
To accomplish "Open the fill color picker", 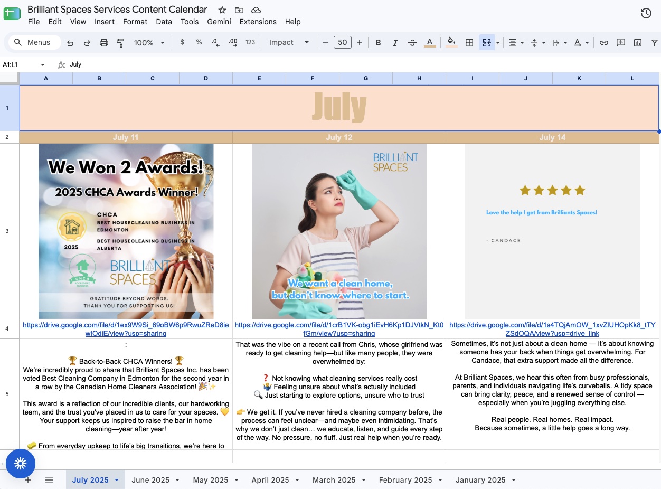I will (451, 42).
